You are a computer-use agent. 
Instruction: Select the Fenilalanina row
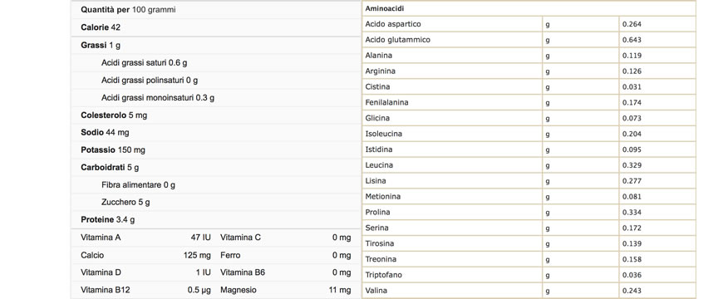coord(529,103)
